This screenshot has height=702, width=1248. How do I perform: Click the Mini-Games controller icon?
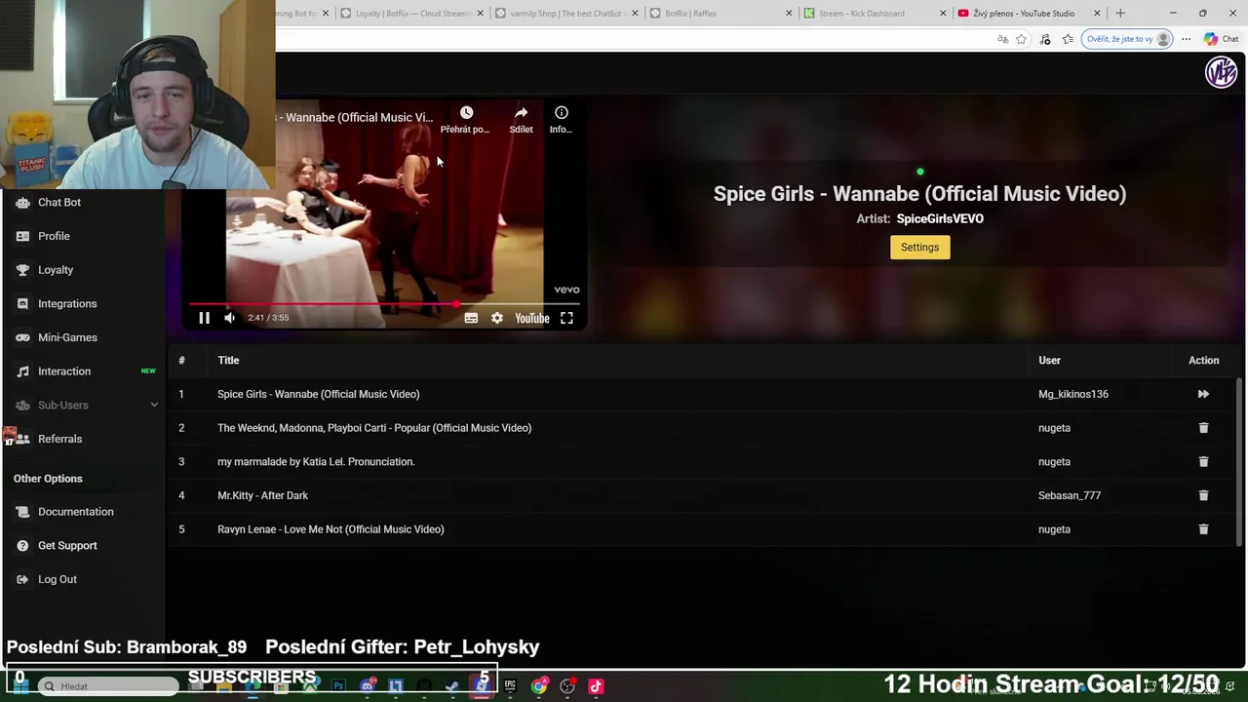22,337
